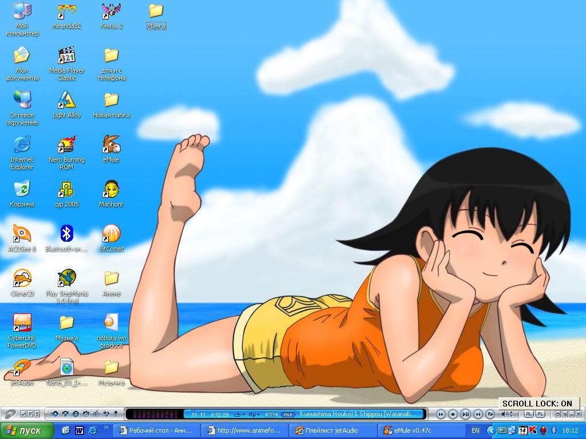This screenshot has width=586, height=439.
Task: Select the BitComet shortcut
Action: coord(112,238)
